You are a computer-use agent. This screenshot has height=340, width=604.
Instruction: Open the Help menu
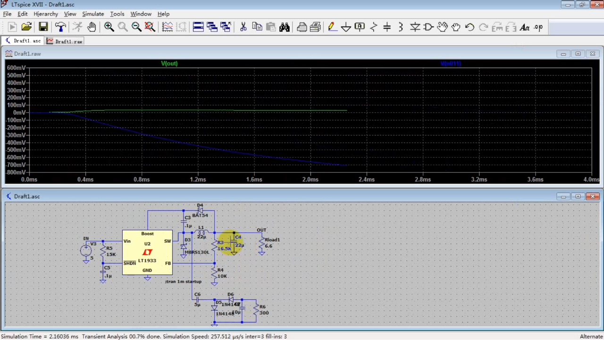163,14
